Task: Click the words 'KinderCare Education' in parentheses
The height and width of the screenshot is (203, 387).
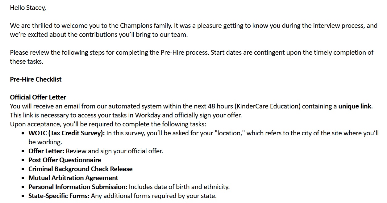Action: click(267, 106)
